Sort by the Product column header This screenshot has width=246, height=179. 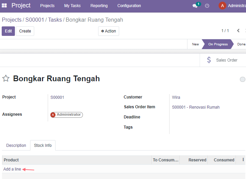click(77, 160)
